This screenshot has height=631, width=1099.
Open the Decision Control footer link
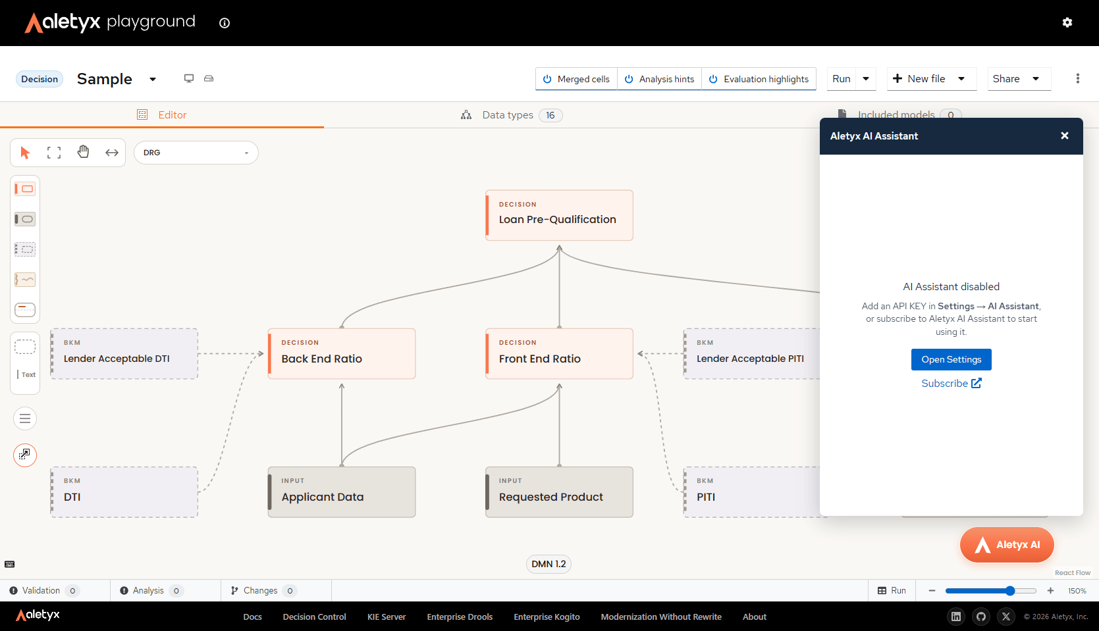(314, 617)
